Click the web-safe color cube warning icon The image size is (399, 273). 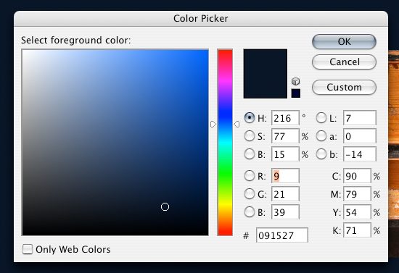[295, 81]
